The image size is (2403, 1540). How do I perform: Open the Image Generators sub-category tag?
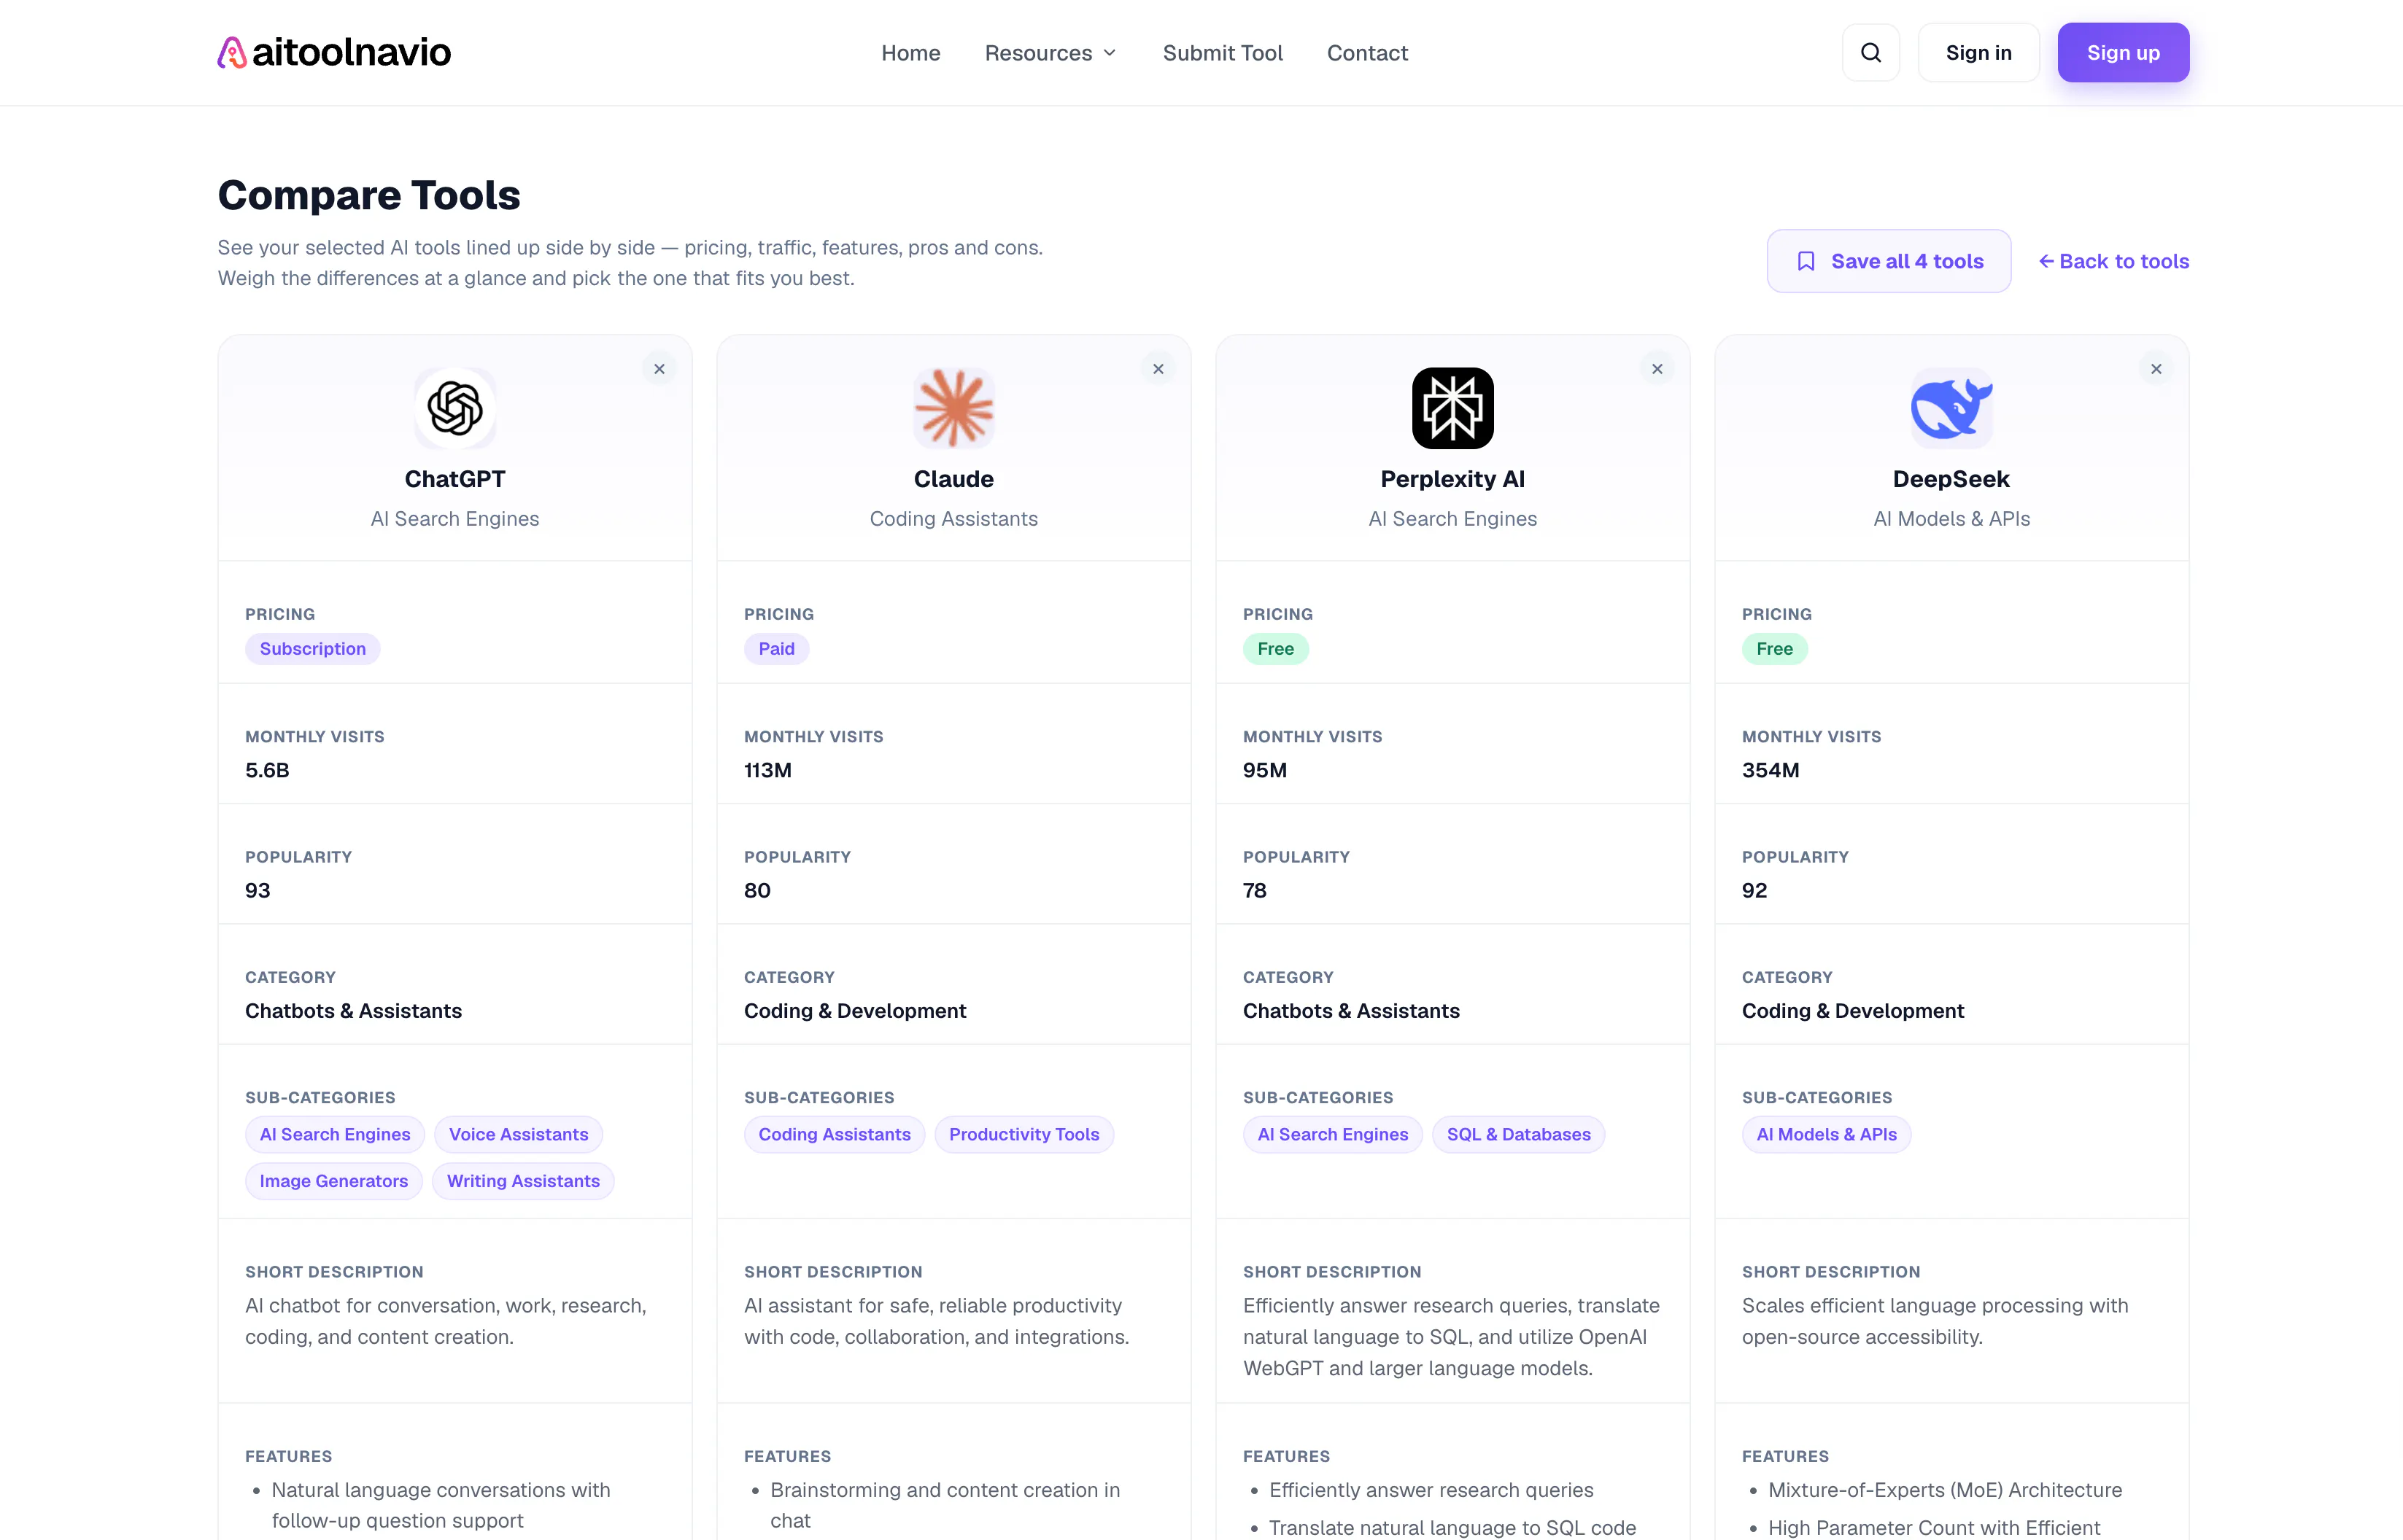point(334,1181)
